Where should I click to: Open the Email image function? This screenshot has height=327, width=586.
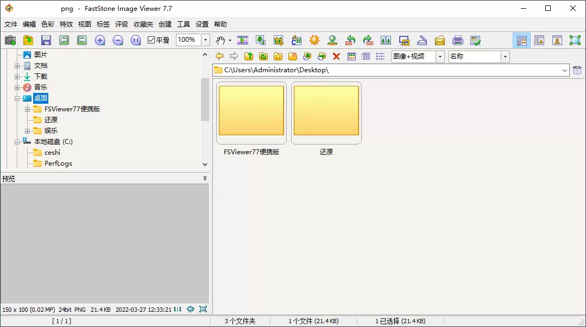[440, 40]
